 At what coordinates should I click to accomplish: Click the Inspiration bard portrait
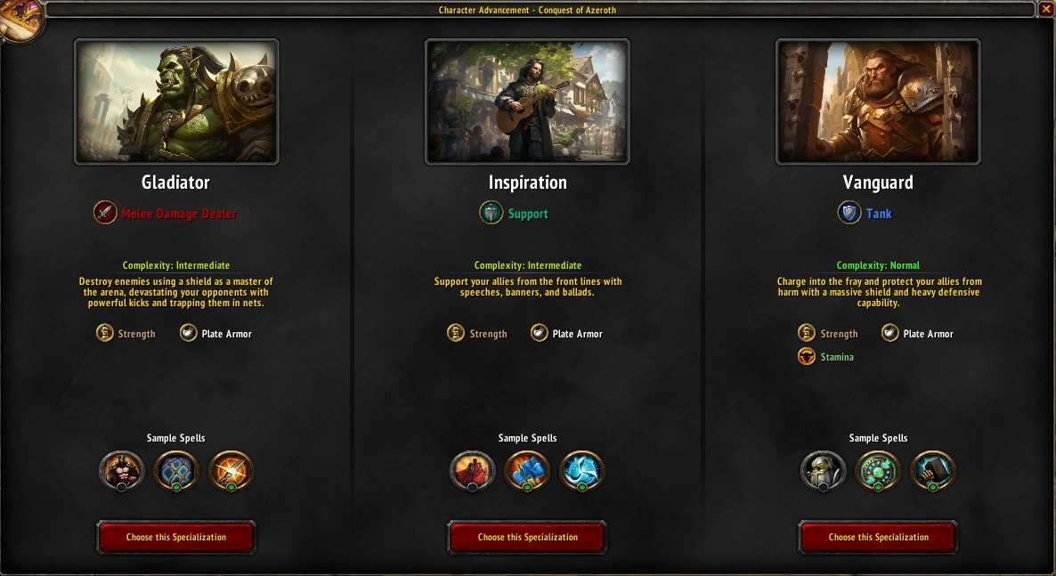coord(527,101)
